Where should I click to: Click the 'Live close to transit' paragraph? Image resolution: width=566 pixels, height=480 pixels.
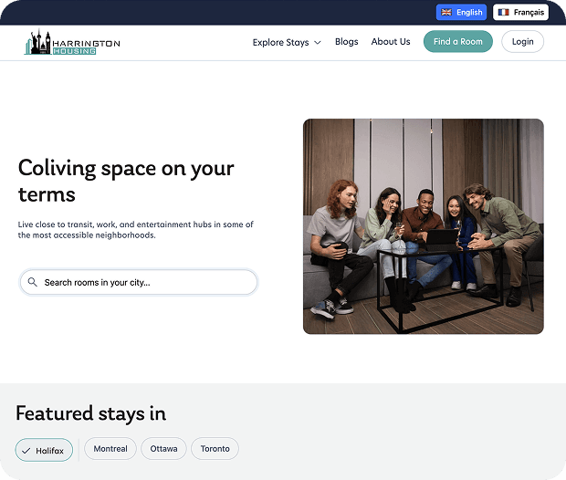point(136,230)
